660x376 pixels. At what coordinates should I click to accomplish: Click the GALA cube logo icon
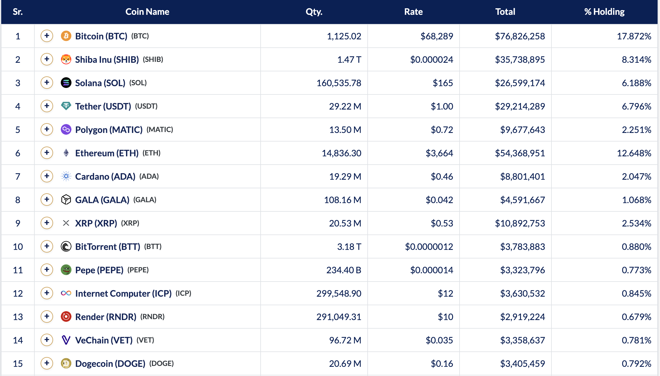pyautogui.click(x=66, y=200)
